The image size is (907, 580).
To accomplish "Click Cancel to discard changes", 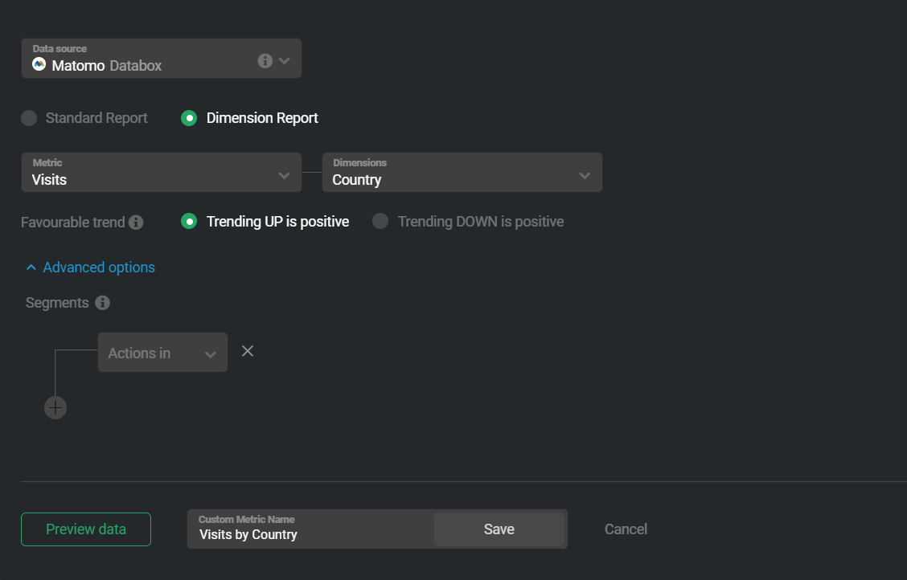I will [x=626, y=529].
